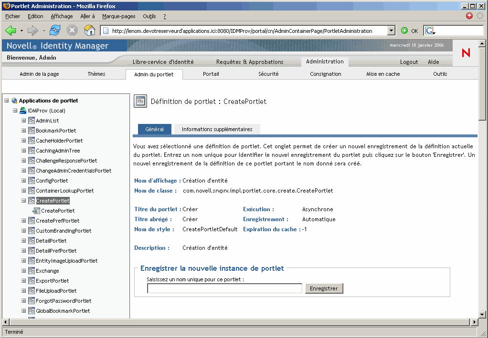Screen dimensions: 488x338
Task: Click the Reload page icon
Action: (55, 30)
